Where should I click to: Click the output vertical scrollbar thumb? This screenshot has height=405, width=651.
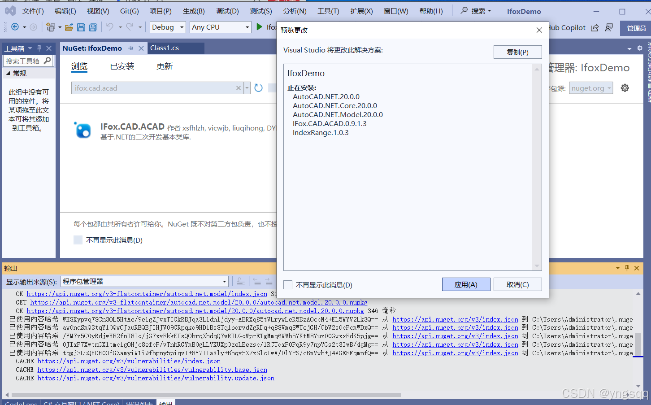(638, 344)
